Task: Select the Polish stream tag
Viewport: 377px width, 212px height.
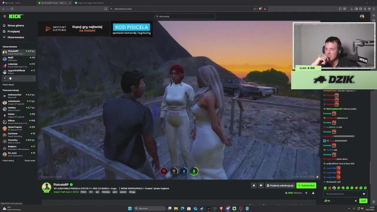Action: coord(83,192)
